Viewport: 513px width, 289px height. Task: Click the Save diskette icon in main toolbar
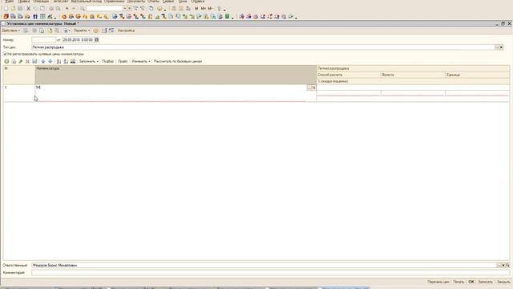(20, 8)
